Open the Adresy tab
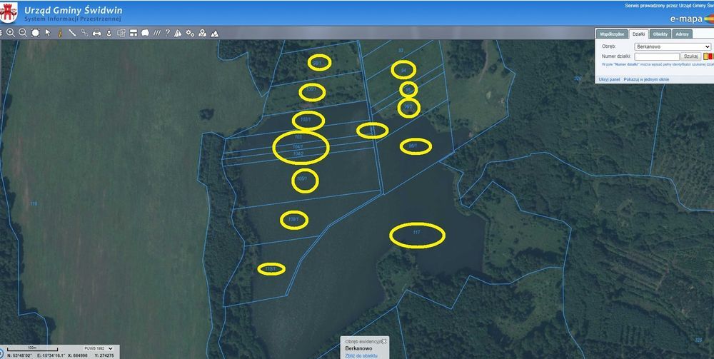This screenshot has height=359, width=714. point(682,34)
